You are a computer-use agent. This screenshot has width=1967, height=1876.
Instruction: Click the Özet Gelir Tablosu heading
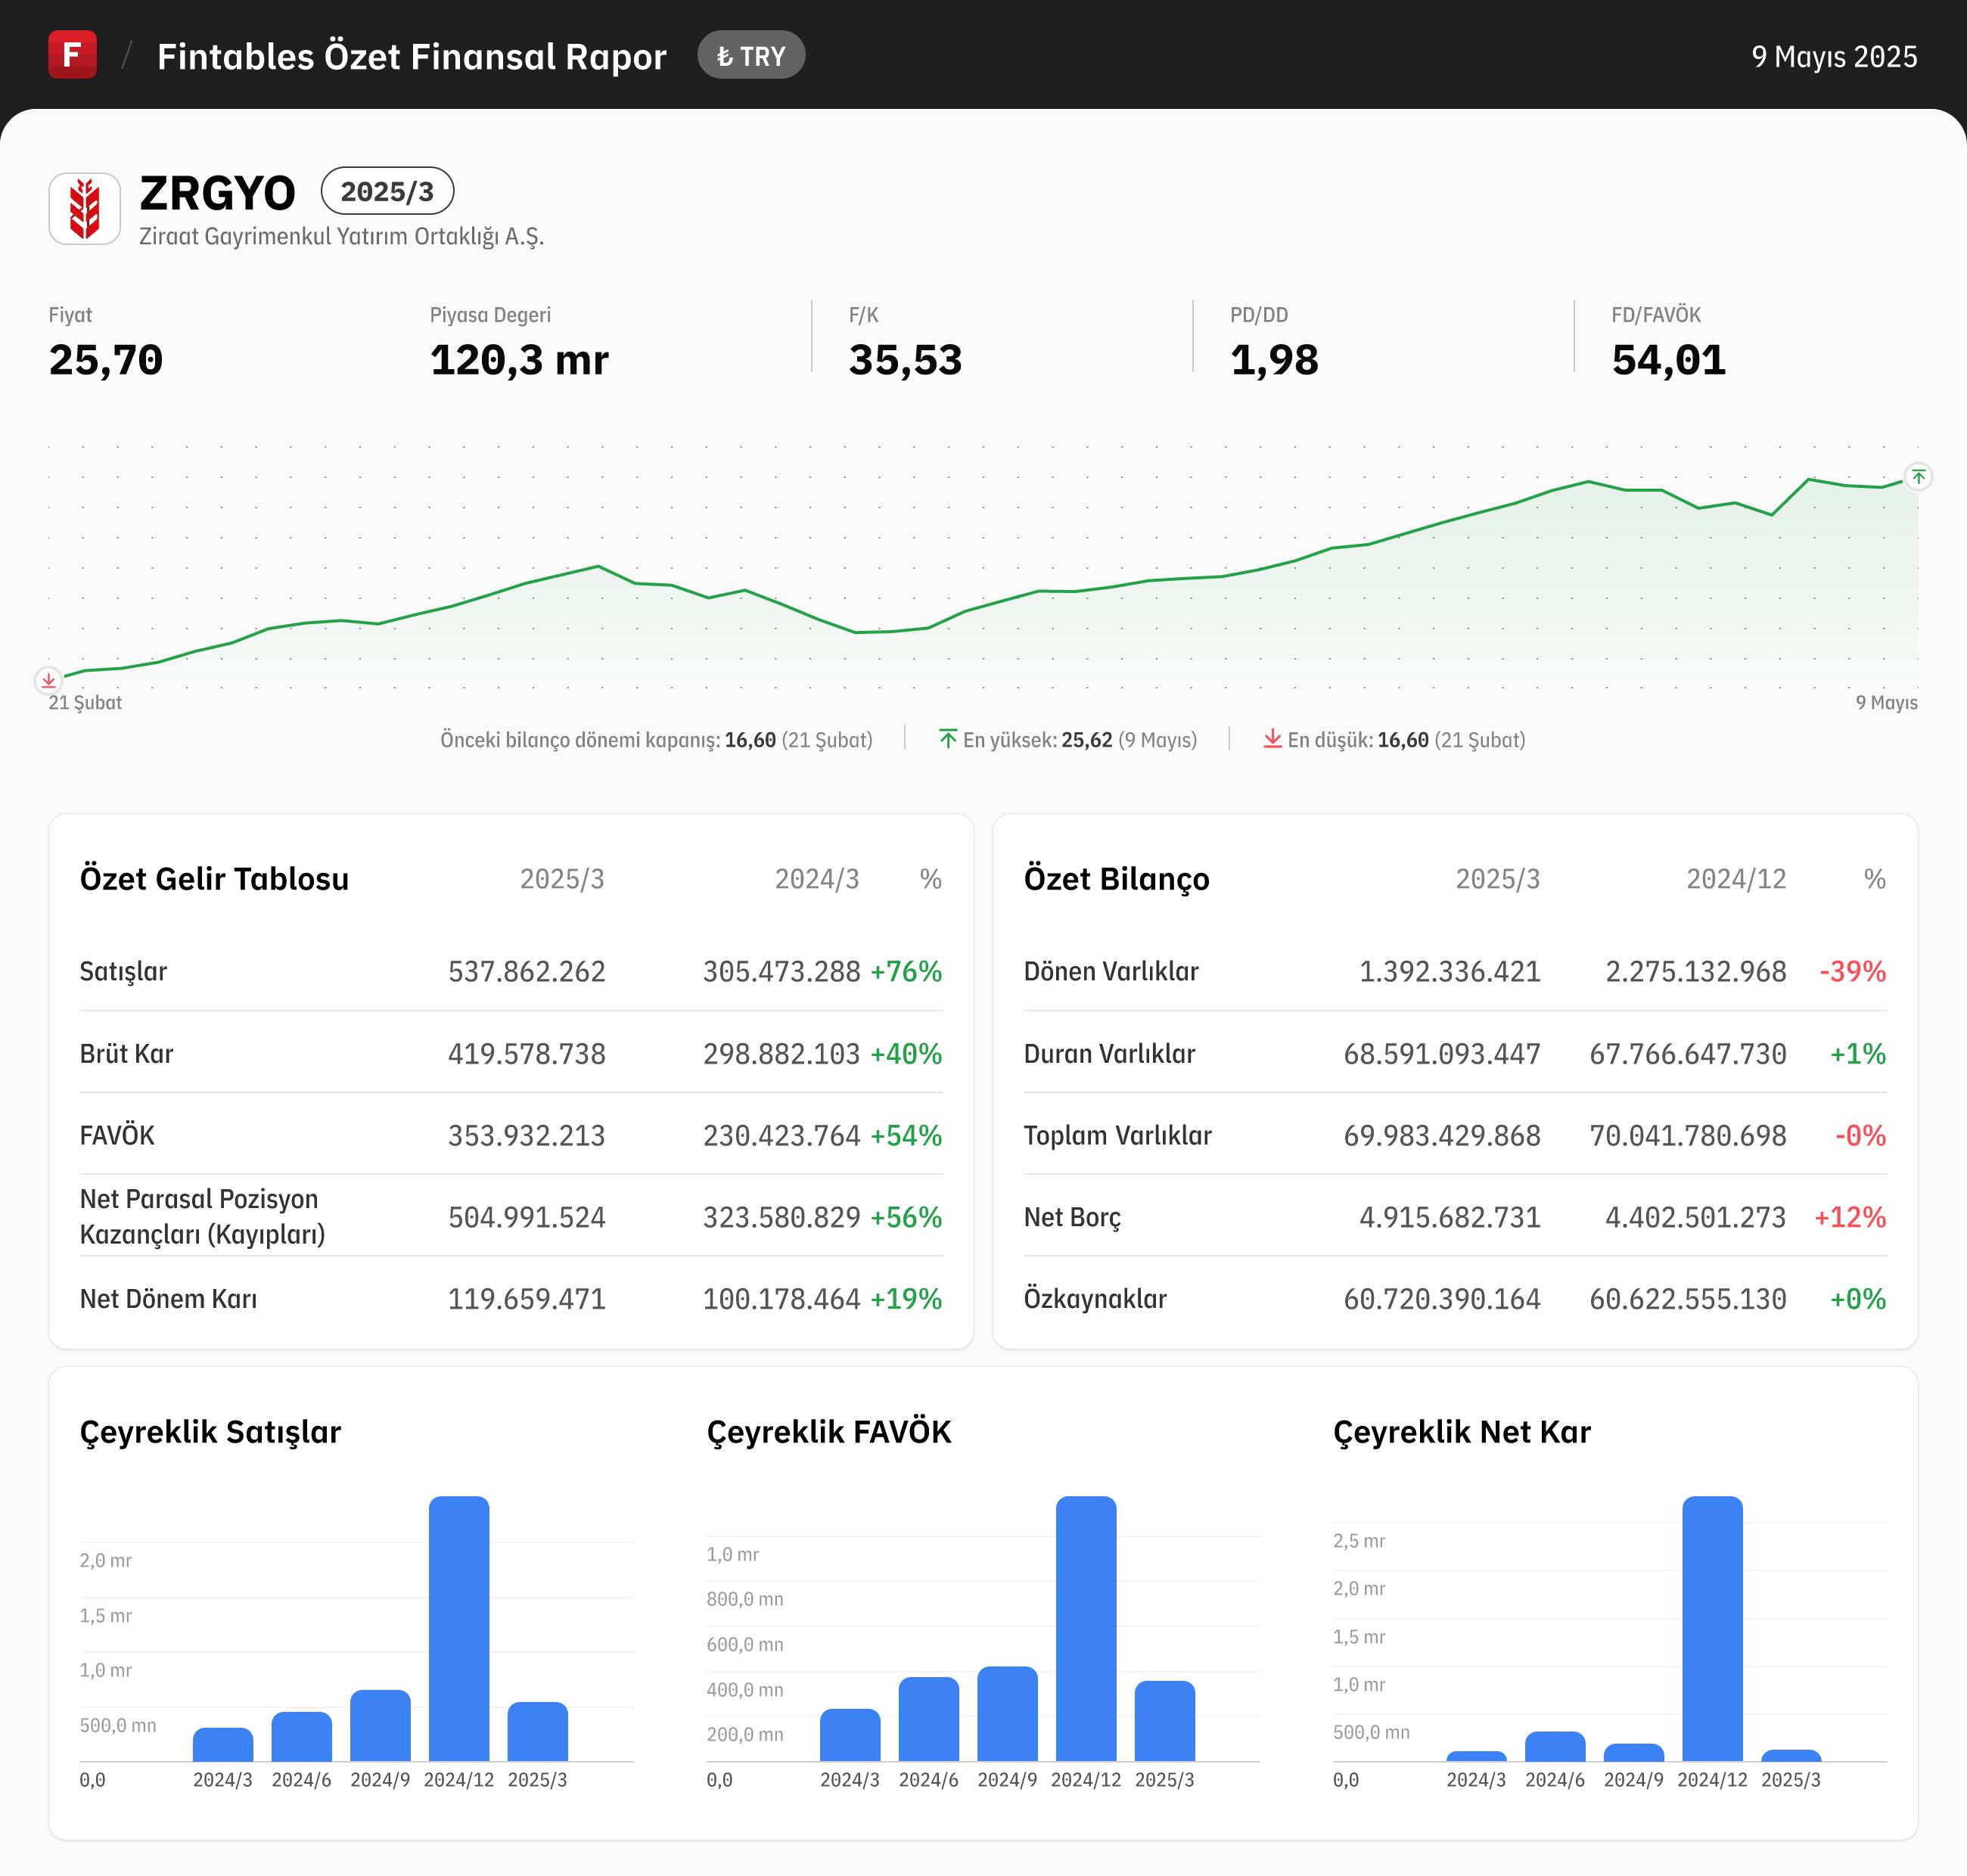point(214,879)
